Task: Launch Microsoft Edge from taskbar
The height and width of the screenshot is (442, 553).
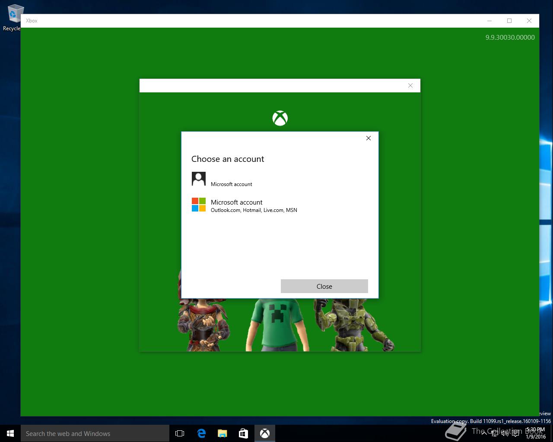Action: (x=201, y=433)
